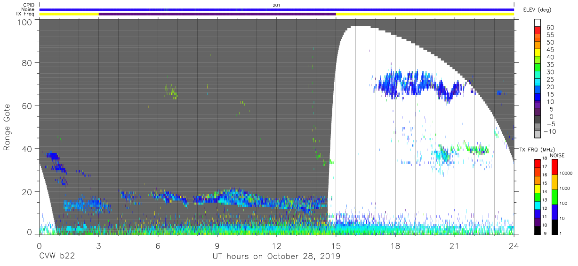Click the light gray bottom swatch of ELEV bar

[x=538, y=134]
